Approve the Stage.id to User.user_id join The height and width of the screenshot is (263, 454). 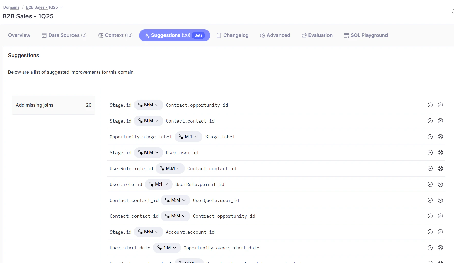click(430, 152)
